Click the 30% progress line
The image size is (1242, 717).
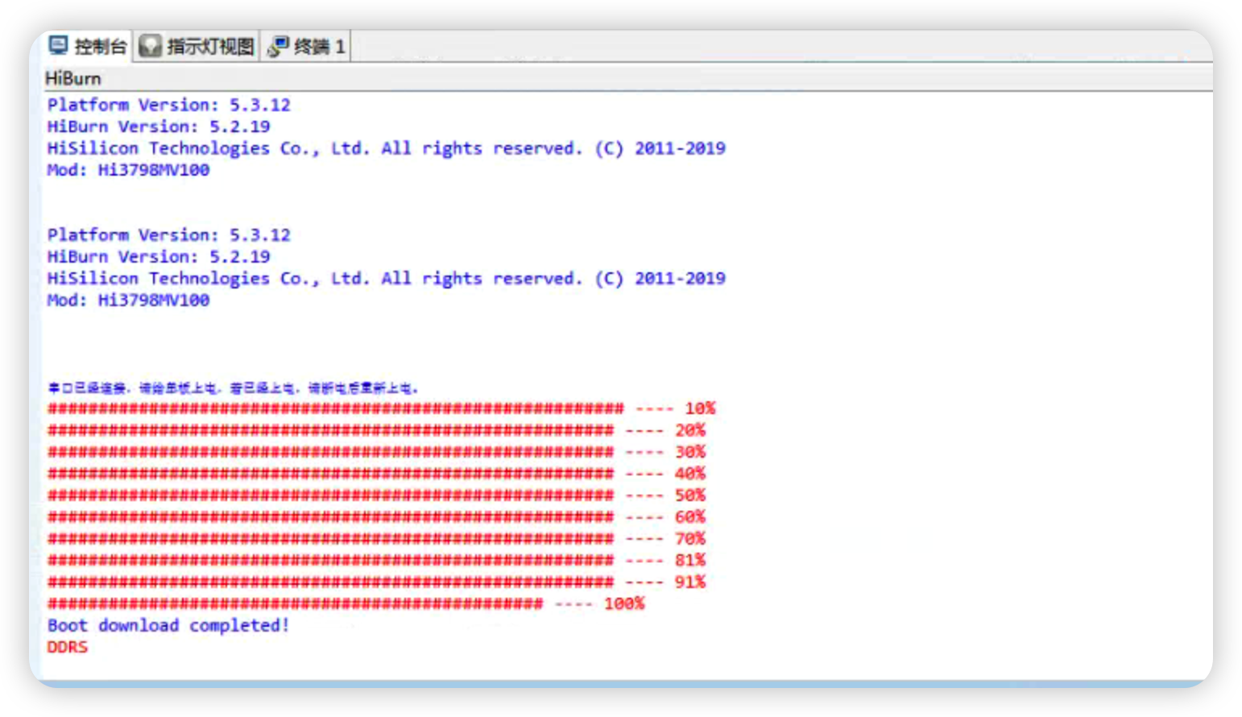(x=376, y=452)
